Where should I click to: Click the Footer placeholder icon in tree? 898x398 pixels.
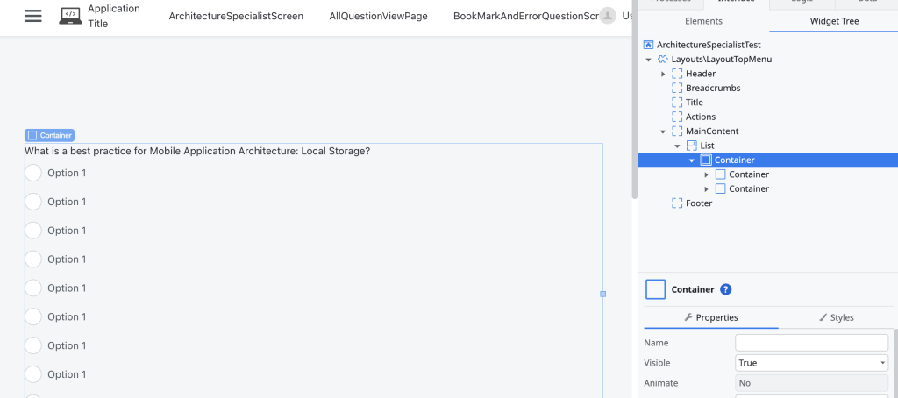pyautogui.click(x=677, y=203)
